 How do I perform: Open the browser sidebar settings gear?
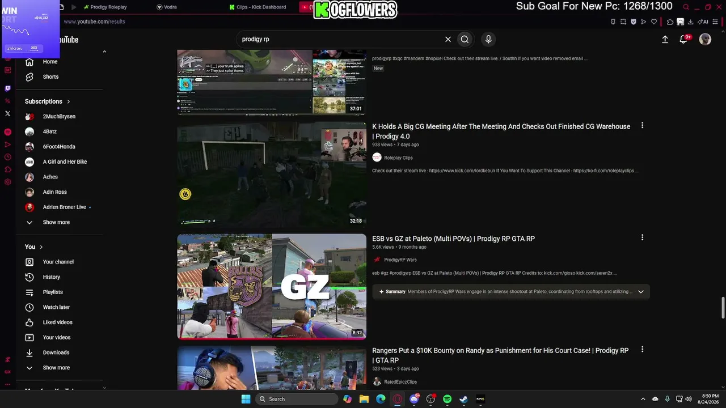7,182
